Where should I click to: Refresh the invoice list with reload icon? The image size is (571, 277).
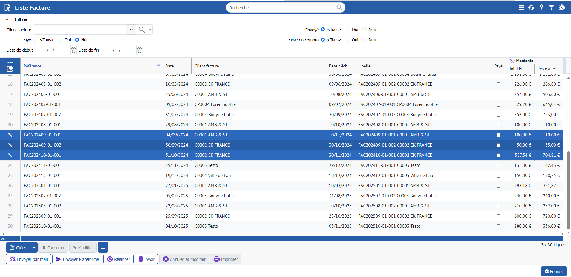coord(531,8)
